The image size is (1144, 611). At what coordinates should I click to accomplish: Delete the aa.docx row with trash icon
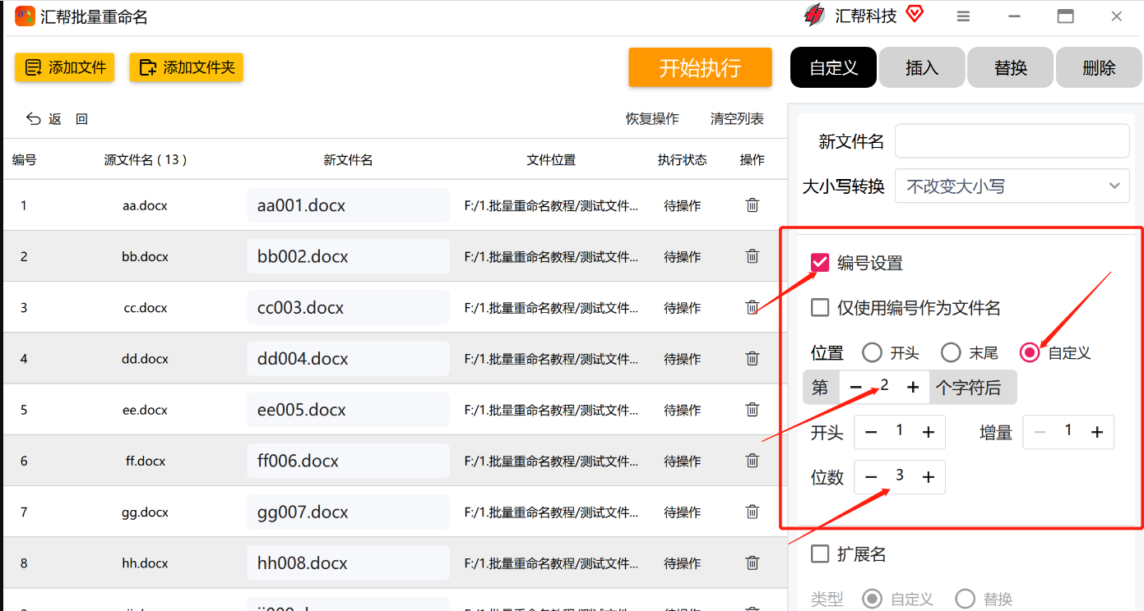752,205
